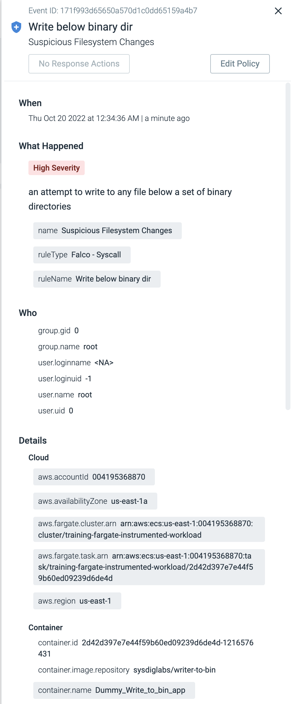Viewport: 291px width, 704px height.
Task: Click the blue shield policy icon
Action: tap(16, 27)
